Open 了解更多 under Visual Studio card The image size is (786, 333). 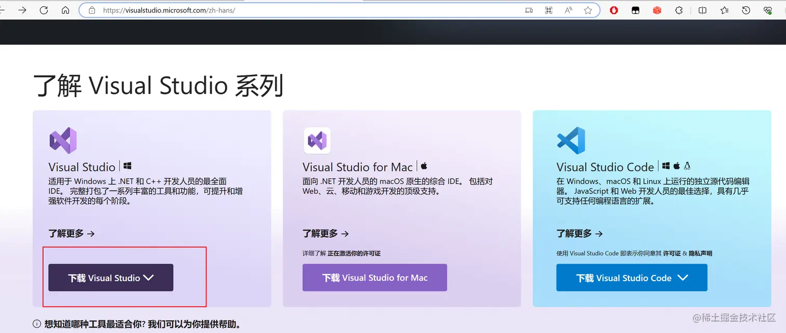tap(72, 233)
